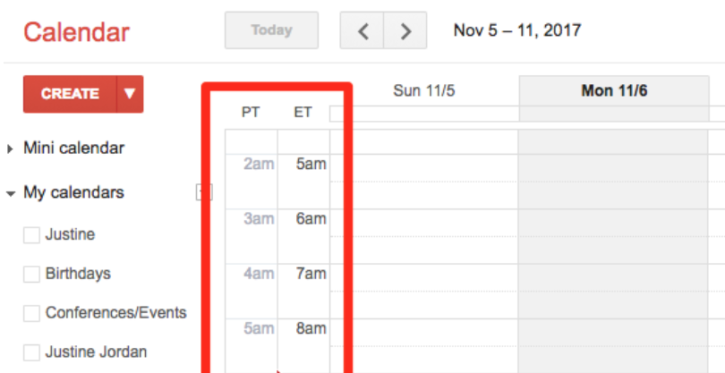Image resolution: width=725 pixels, height=373 pixels.
Task: Jump to Today
Action: pyautogui.click(x=271, y=30)
